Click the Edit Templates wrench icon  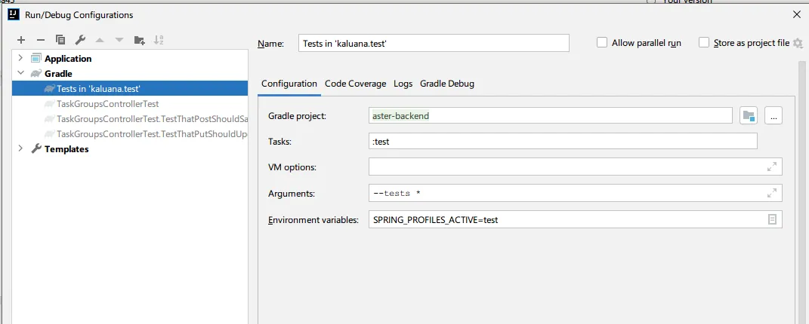click(x=80, y=40)
